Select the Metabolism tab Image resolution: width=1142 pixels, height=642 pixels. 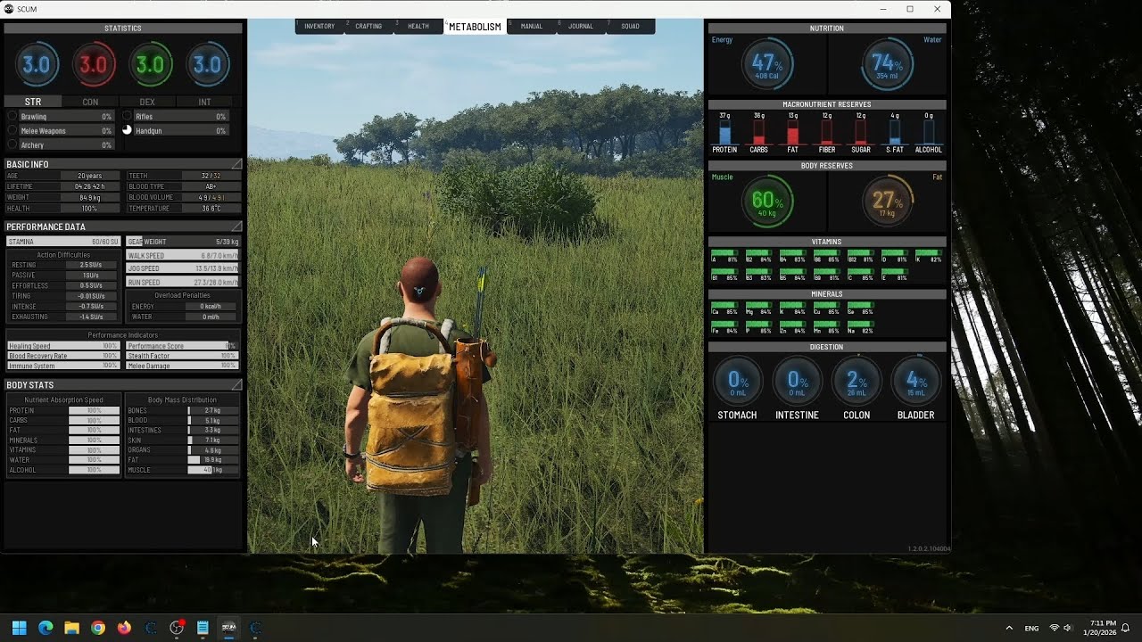475,27
